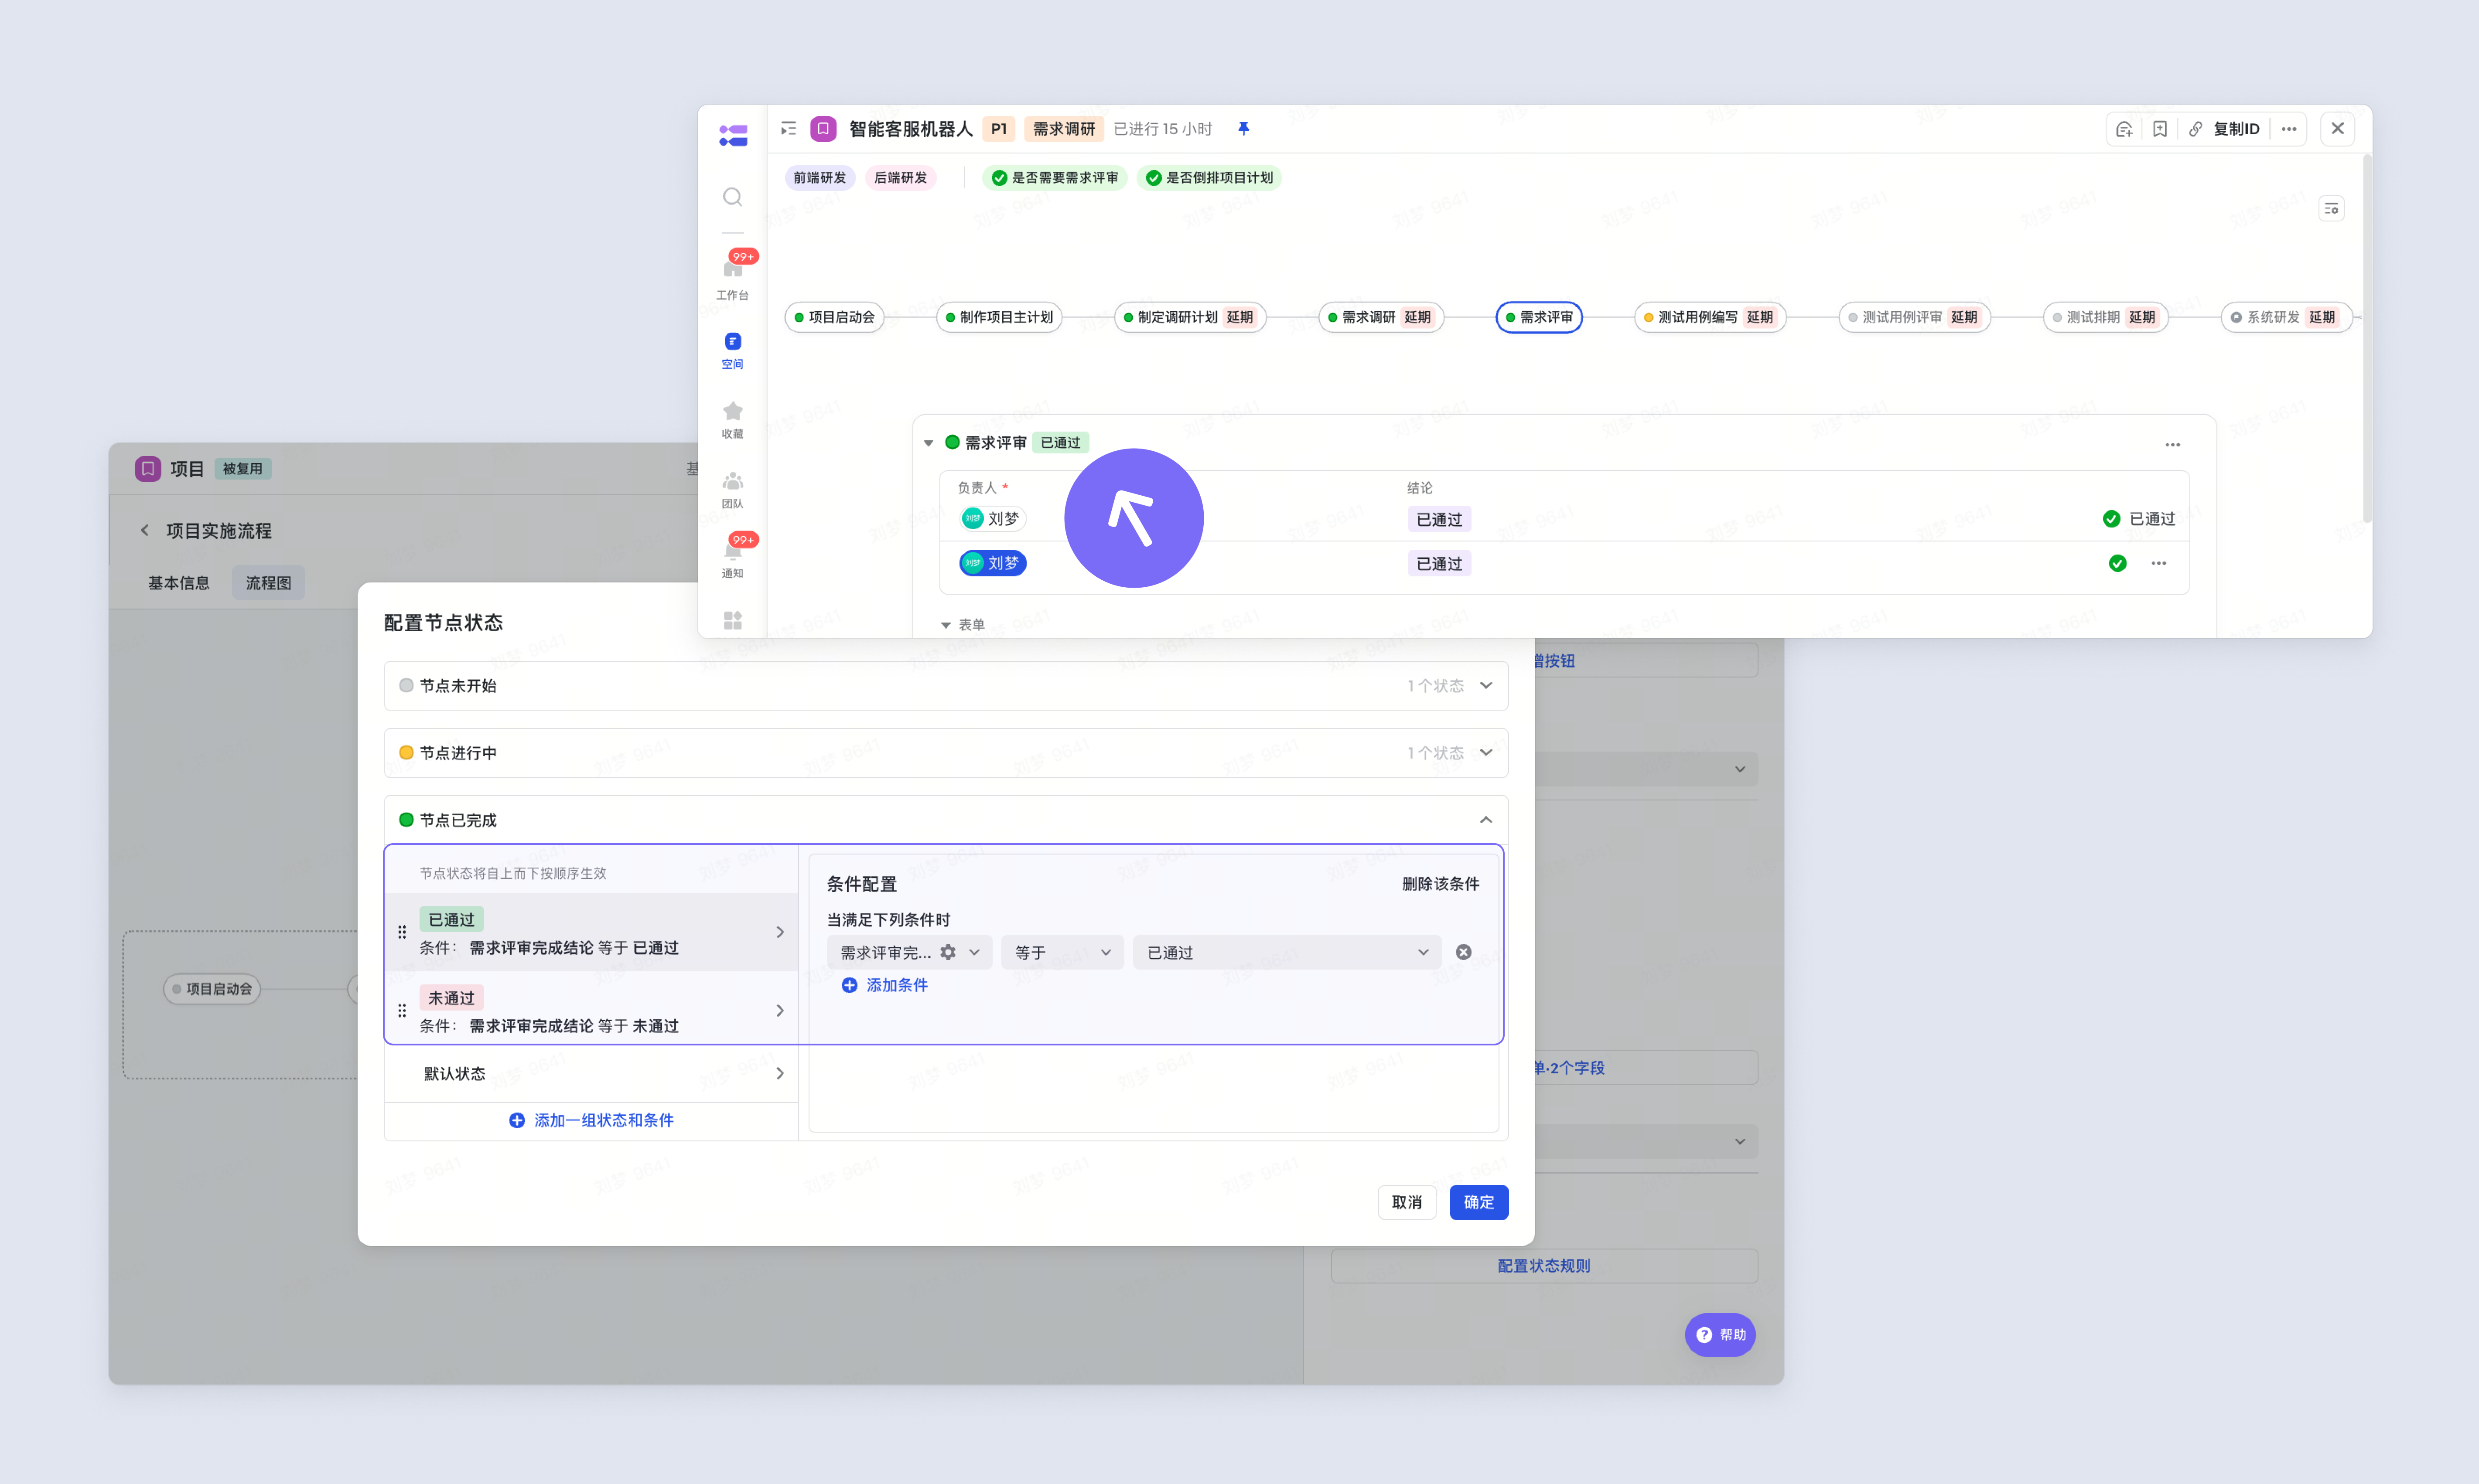Select the 测试用例编写 node in the flow
Image resolution: width=2479 pixels, height=1484 pixels.
1710,317
